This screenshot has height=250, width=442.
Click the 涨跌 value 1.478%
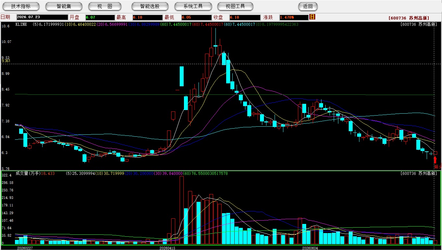(x=294, y=17)
